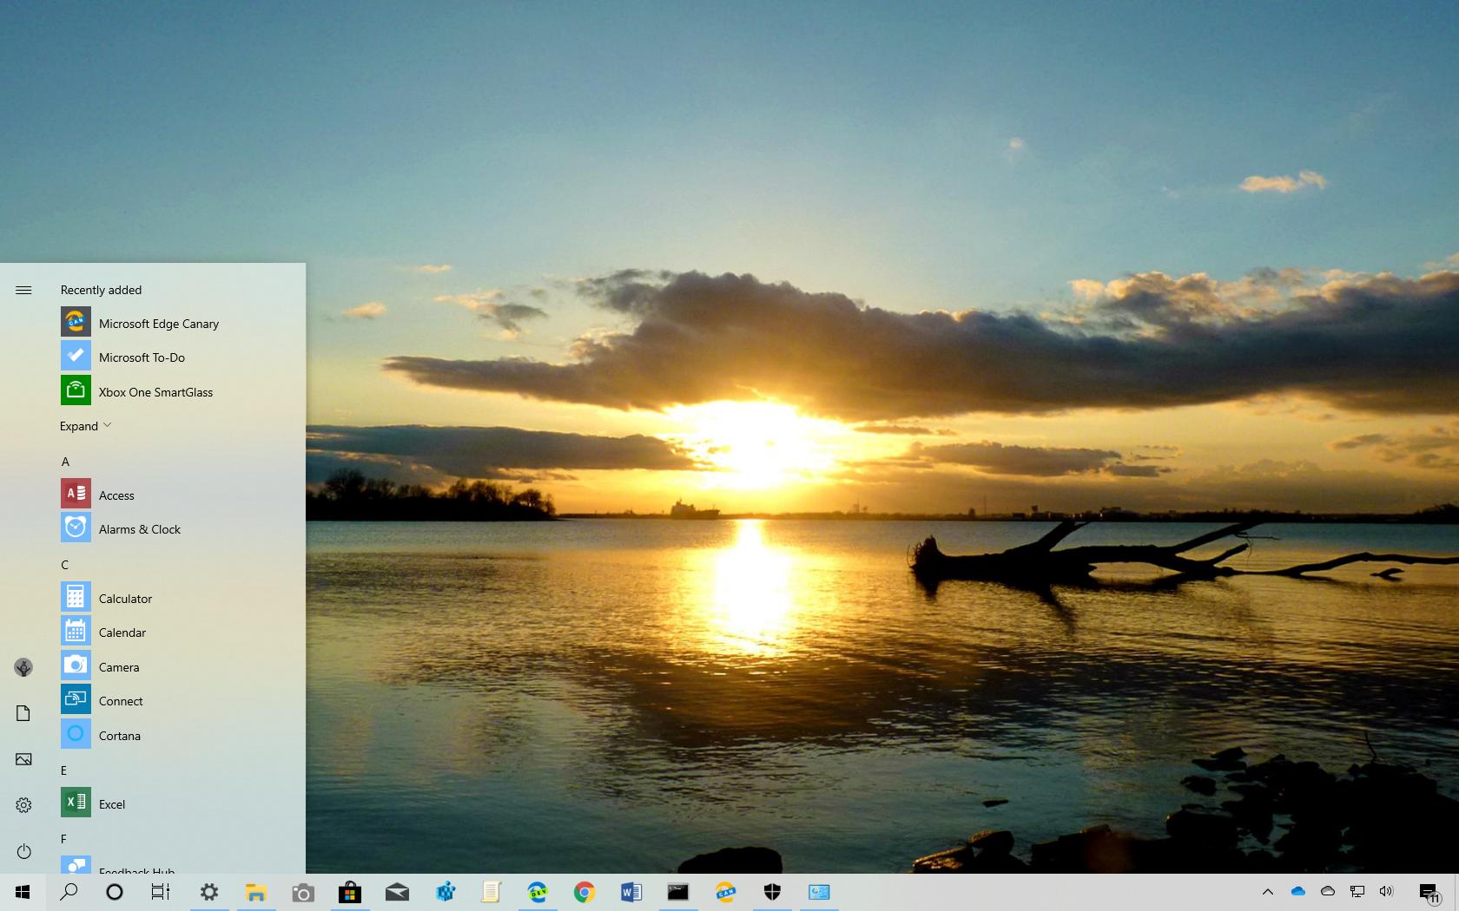Launch Google Chrome from the taskbar
Viewport: 1459px width, 911px height.
(x=584, y=892)
